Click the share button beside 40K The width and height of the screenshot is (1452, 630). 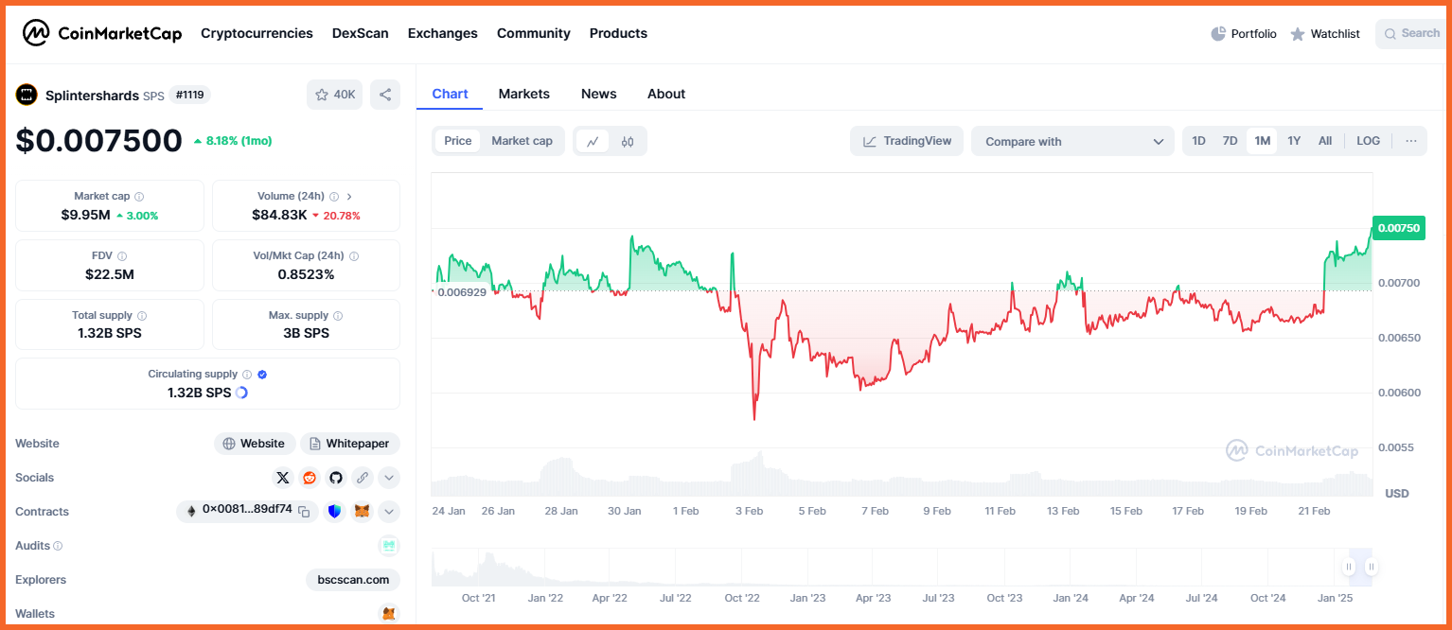coord(384,95)
